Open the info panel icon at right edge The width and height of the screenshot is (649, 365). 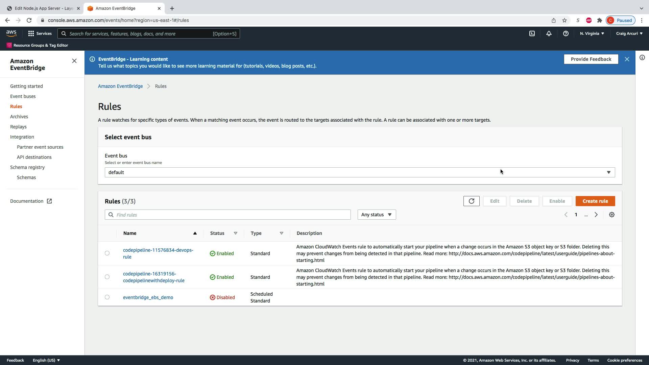tap(642, 57)
